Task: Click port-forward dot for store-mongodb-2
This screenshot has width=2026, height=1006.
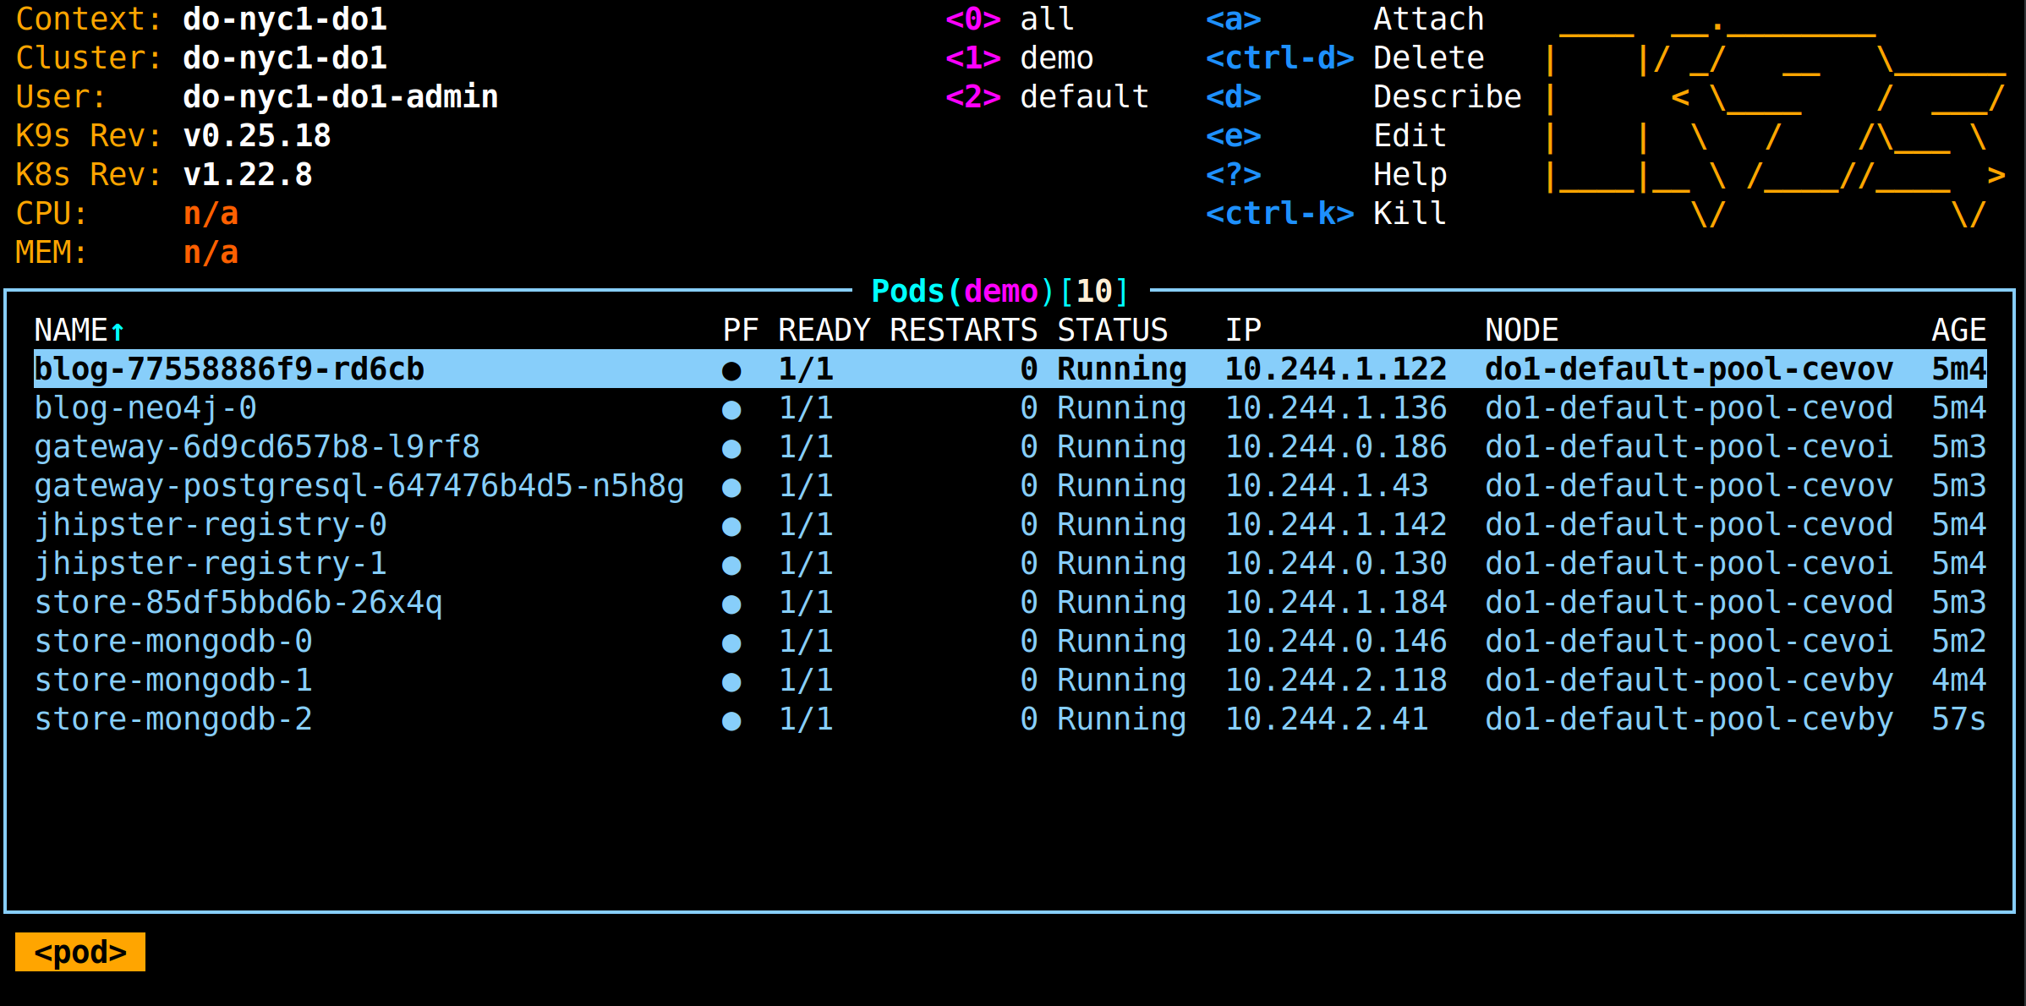Action: click(731, 721)
